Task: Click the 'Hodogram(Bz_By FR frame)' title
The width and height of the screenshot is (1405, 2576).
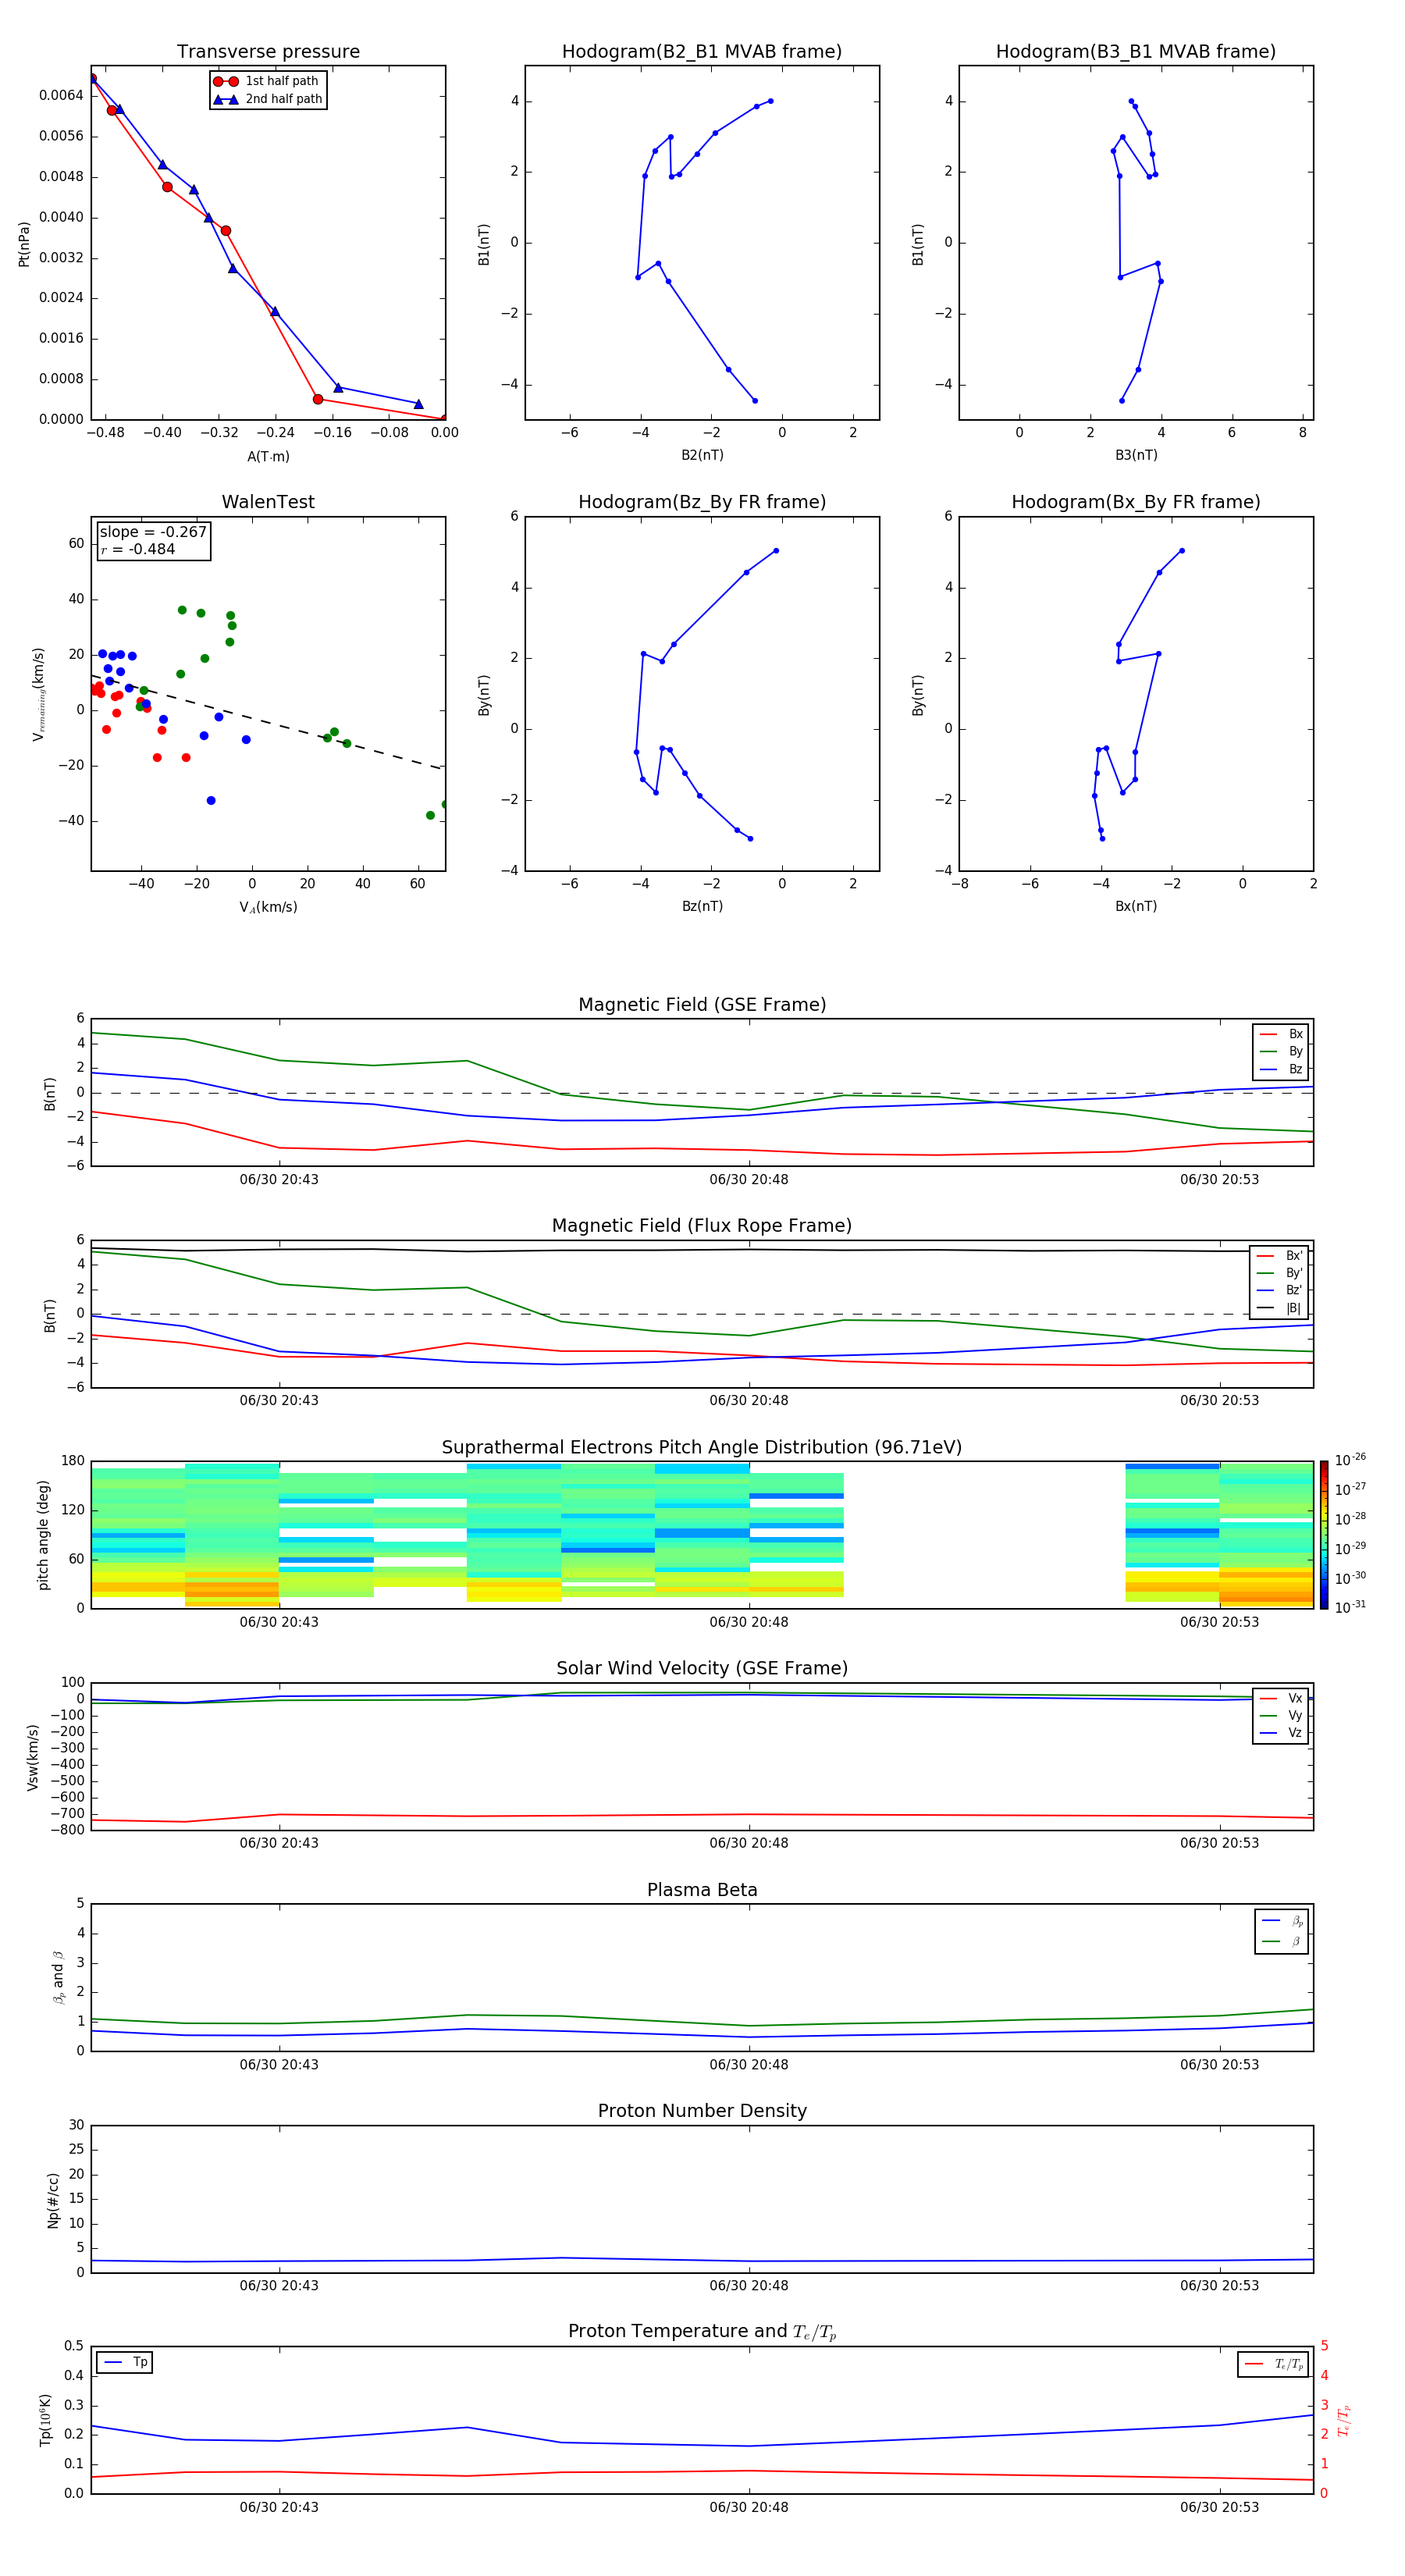Action: tap(702, 502)
